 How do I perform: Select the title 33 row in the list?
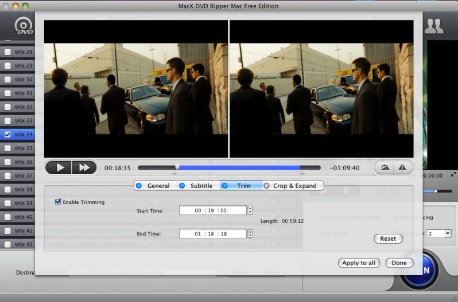point(18,121)
